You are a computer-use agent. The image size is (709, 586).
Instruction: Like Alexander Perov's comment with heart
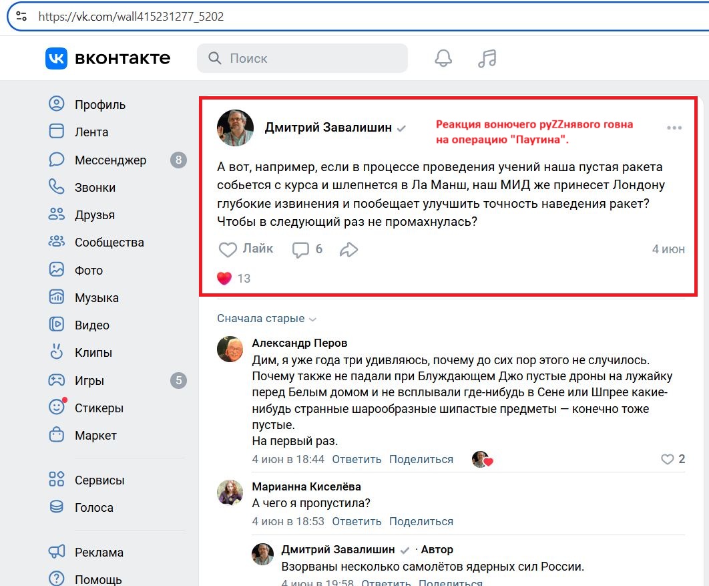click(x=667, y=459)
